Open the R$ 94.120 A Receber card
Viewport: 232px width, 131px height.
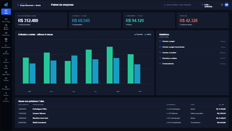point(149,20)
